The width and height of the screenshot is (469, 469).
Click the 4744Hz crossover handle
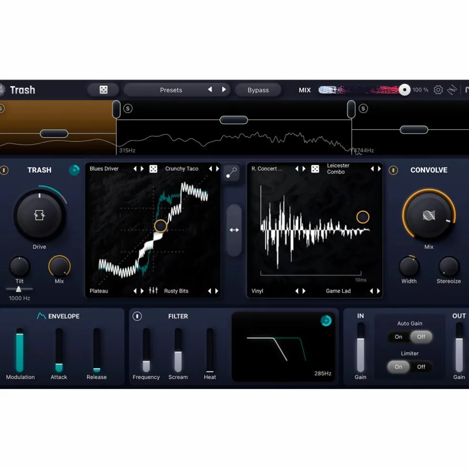click(x=351, y=109)
